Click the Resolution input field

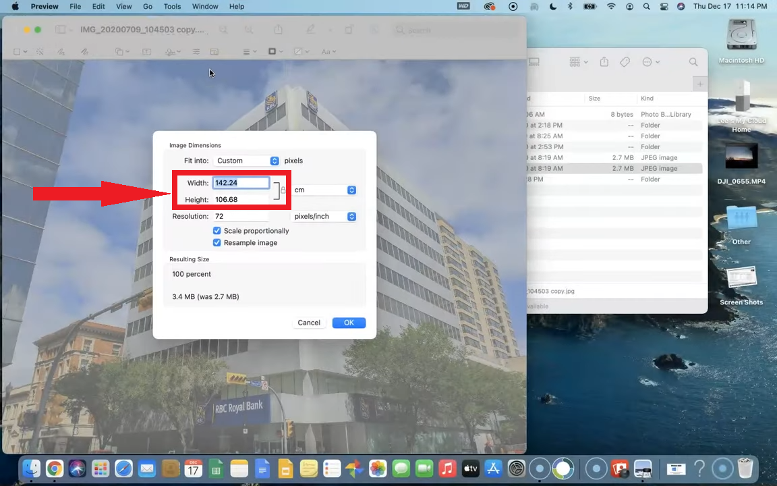coord(241,216)
